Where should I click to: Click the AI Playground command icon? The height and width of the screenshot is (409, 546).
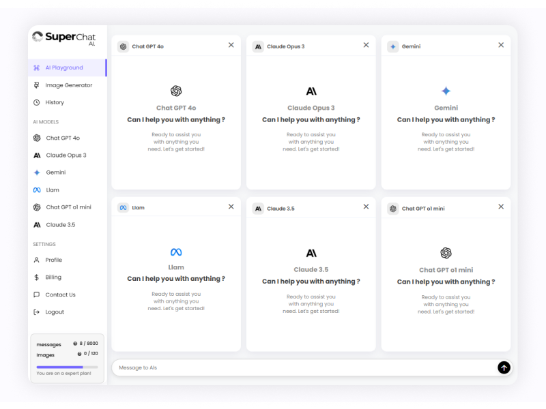tap(37, 67)
